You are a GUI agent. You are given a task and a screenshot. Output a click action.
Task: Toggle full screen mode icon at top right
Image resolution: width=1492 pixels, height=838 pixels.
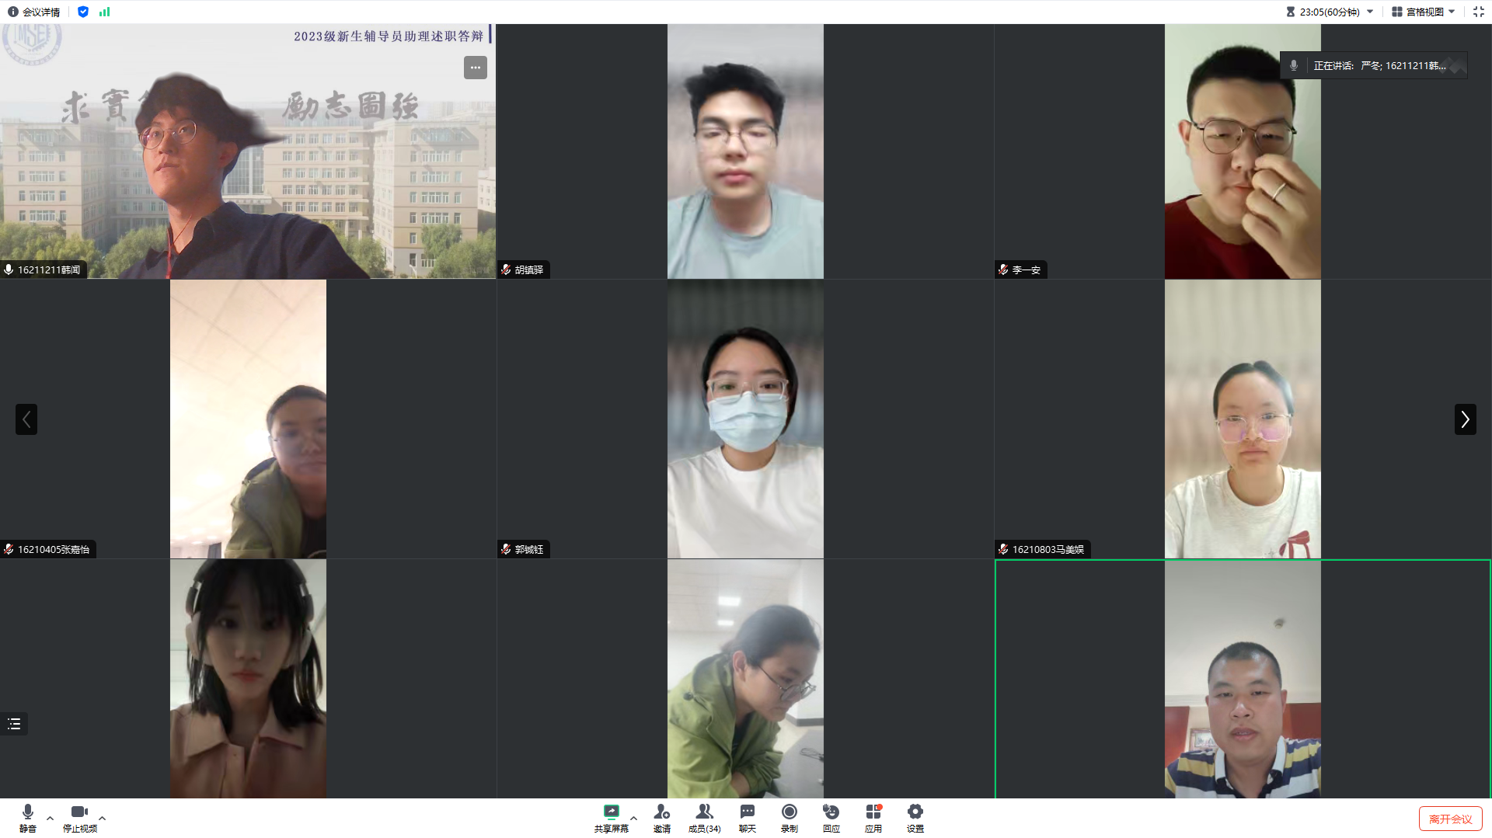pos(1478,12)
